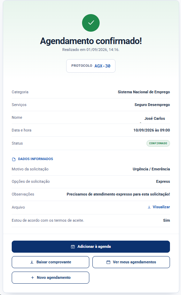Click the download icon in Baixar comprovante

tap(32, 262)
